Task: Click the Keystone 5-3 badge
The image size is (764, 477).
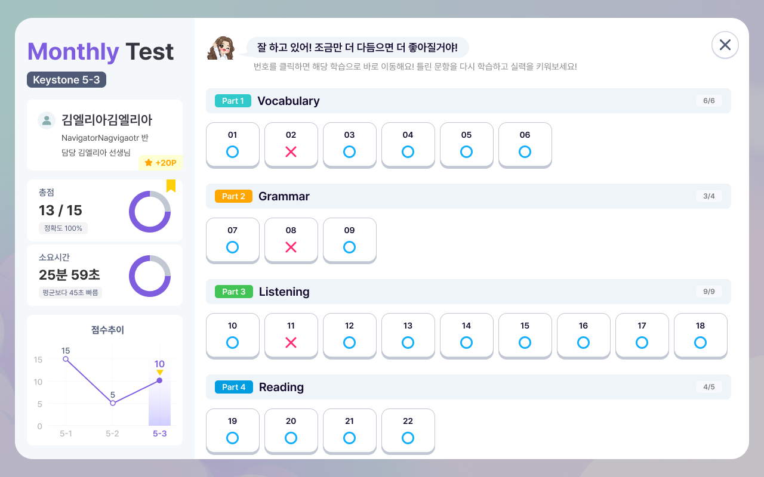Action: [66, 80]
